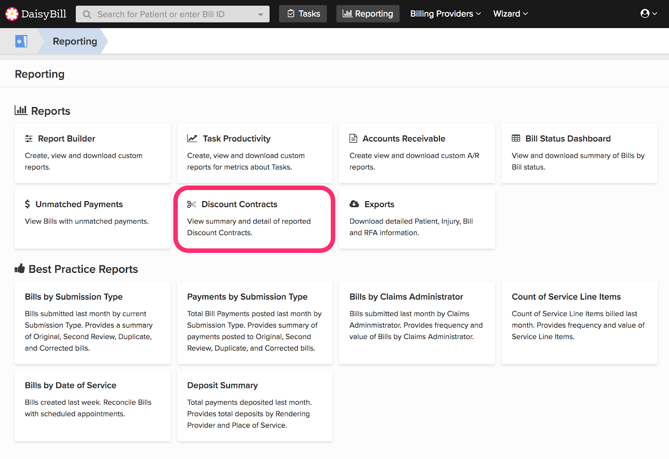Image resolution: width=669 pixels, height=459 pixels.
Task: Open the Accounts Receivable report
Action: 417,153
